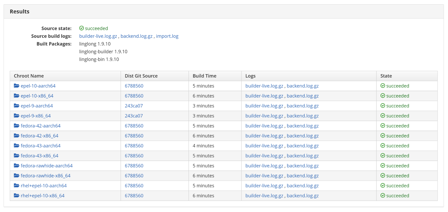This screenshot has width=448, height=212.
Task: Click folder icon beside fedora-42-aarch64
Action: tap(17, 126)
